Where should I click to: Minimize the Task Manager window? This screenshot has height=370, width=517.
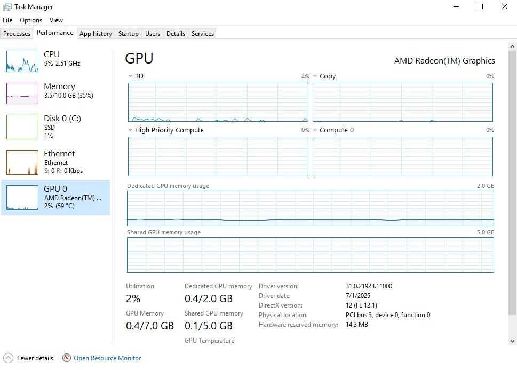pyautogui.click(x=456, y=6)
